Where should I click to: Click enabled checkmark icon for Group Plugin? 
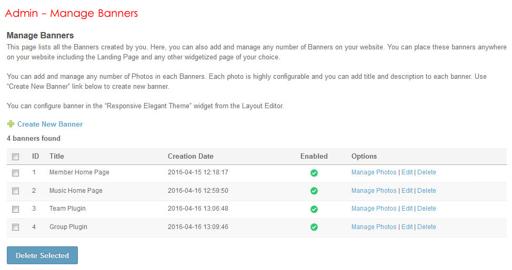click(x=314, y=227)
